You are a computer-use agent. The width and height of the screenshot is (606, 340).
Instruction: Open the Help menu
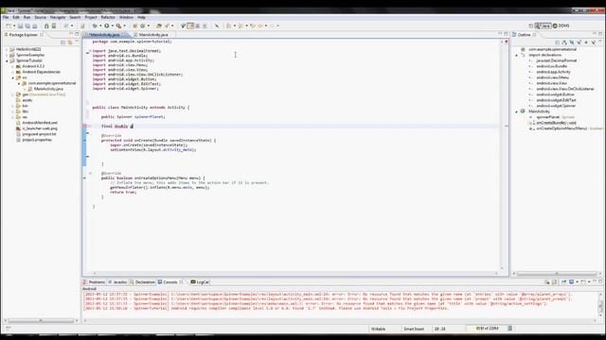pos(141,17)
